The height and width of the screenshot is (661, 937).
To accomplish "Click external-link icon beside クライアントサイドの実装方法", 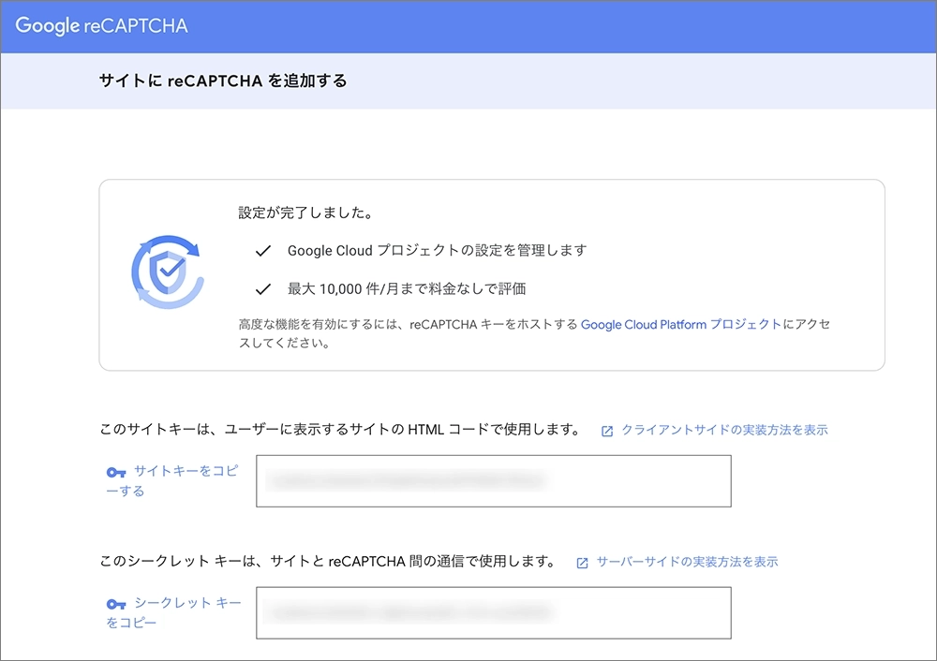I will [x=607, y=431].
